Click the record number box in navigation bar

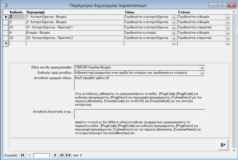42,155
